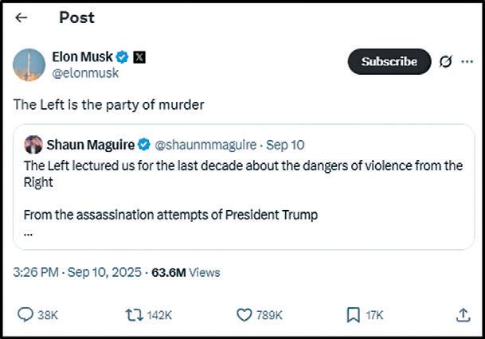Screen dimensions: 485x339
Task: Expand the quoted post's truncated text
Action: 29,233
